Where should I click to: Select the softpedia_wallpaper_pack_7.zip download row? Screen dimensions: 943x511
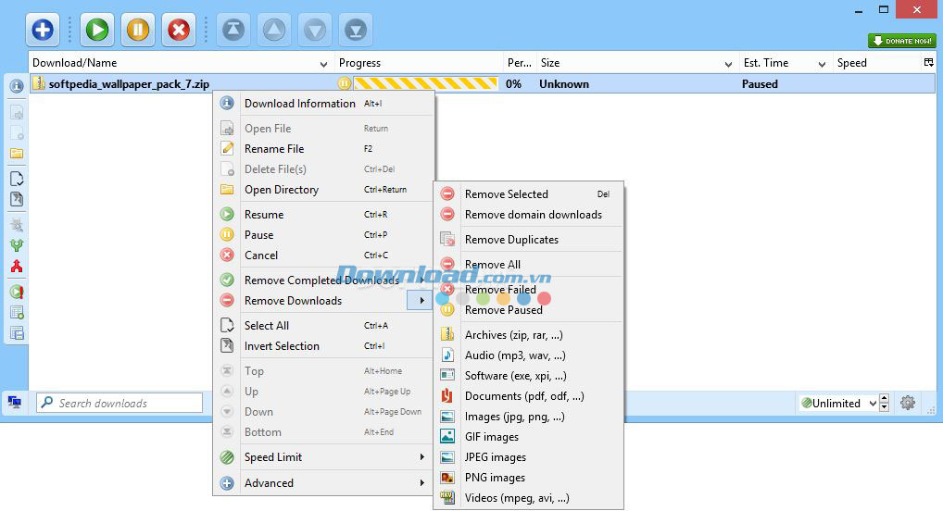pyautogui.click(x=483, y=83)
